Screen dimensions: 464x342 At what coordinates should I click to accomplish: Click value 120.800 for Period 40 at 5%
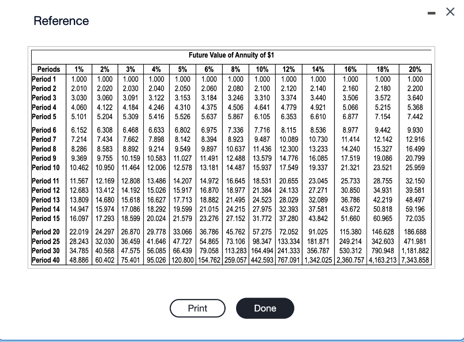coord(183,260)
